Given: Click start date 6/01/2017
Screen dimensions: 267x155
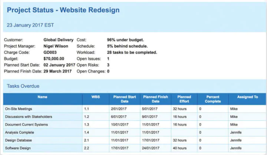Looking at the screenshot, I should pyautogui.click(x=119, y=117).
